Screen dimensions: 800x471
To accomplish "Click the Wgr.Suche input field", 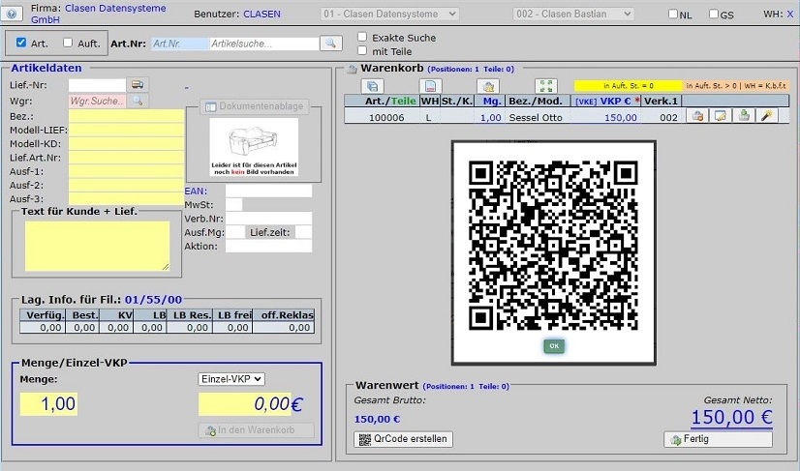I will pos(97,101).
